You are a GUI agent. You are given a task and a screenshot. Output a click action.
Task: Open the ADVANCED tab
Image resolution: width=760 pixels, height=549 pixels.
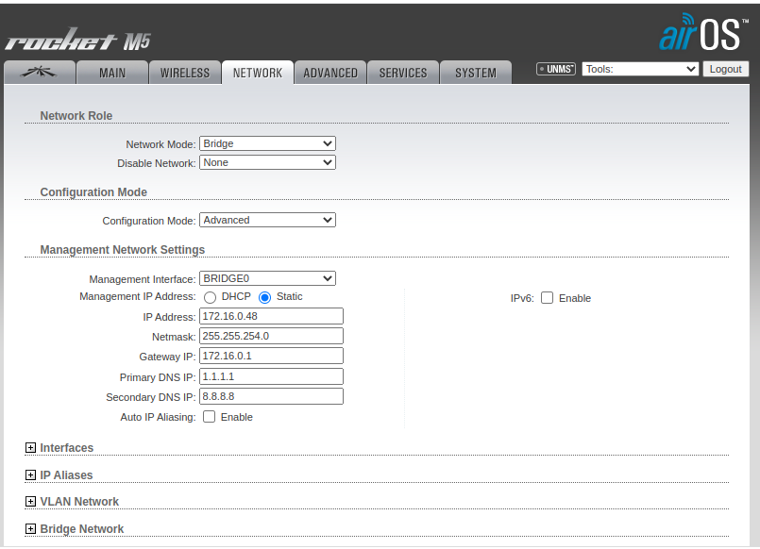[x=330, y=73]
